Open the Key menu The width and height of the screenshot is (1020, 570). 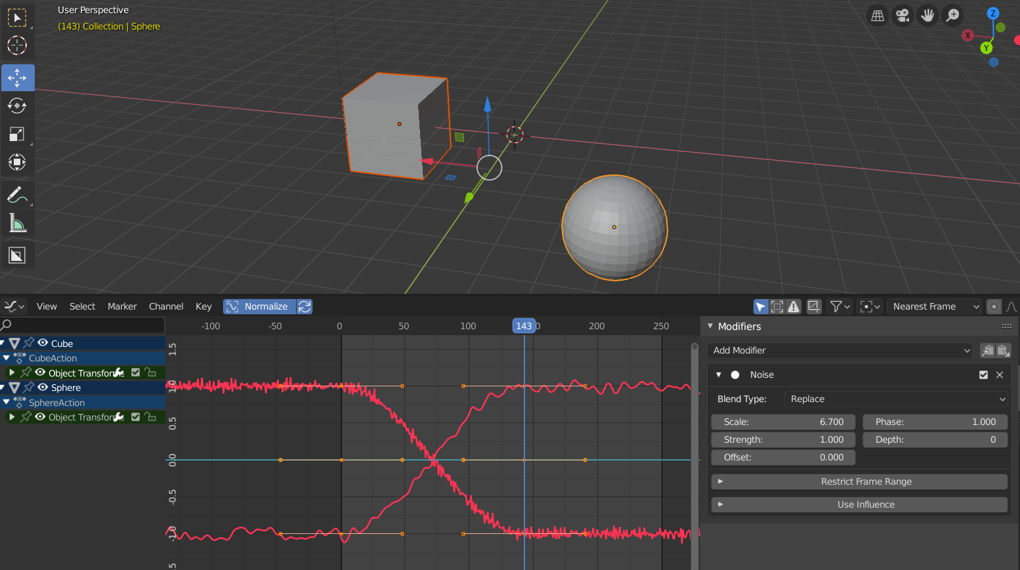click(203, 306)
